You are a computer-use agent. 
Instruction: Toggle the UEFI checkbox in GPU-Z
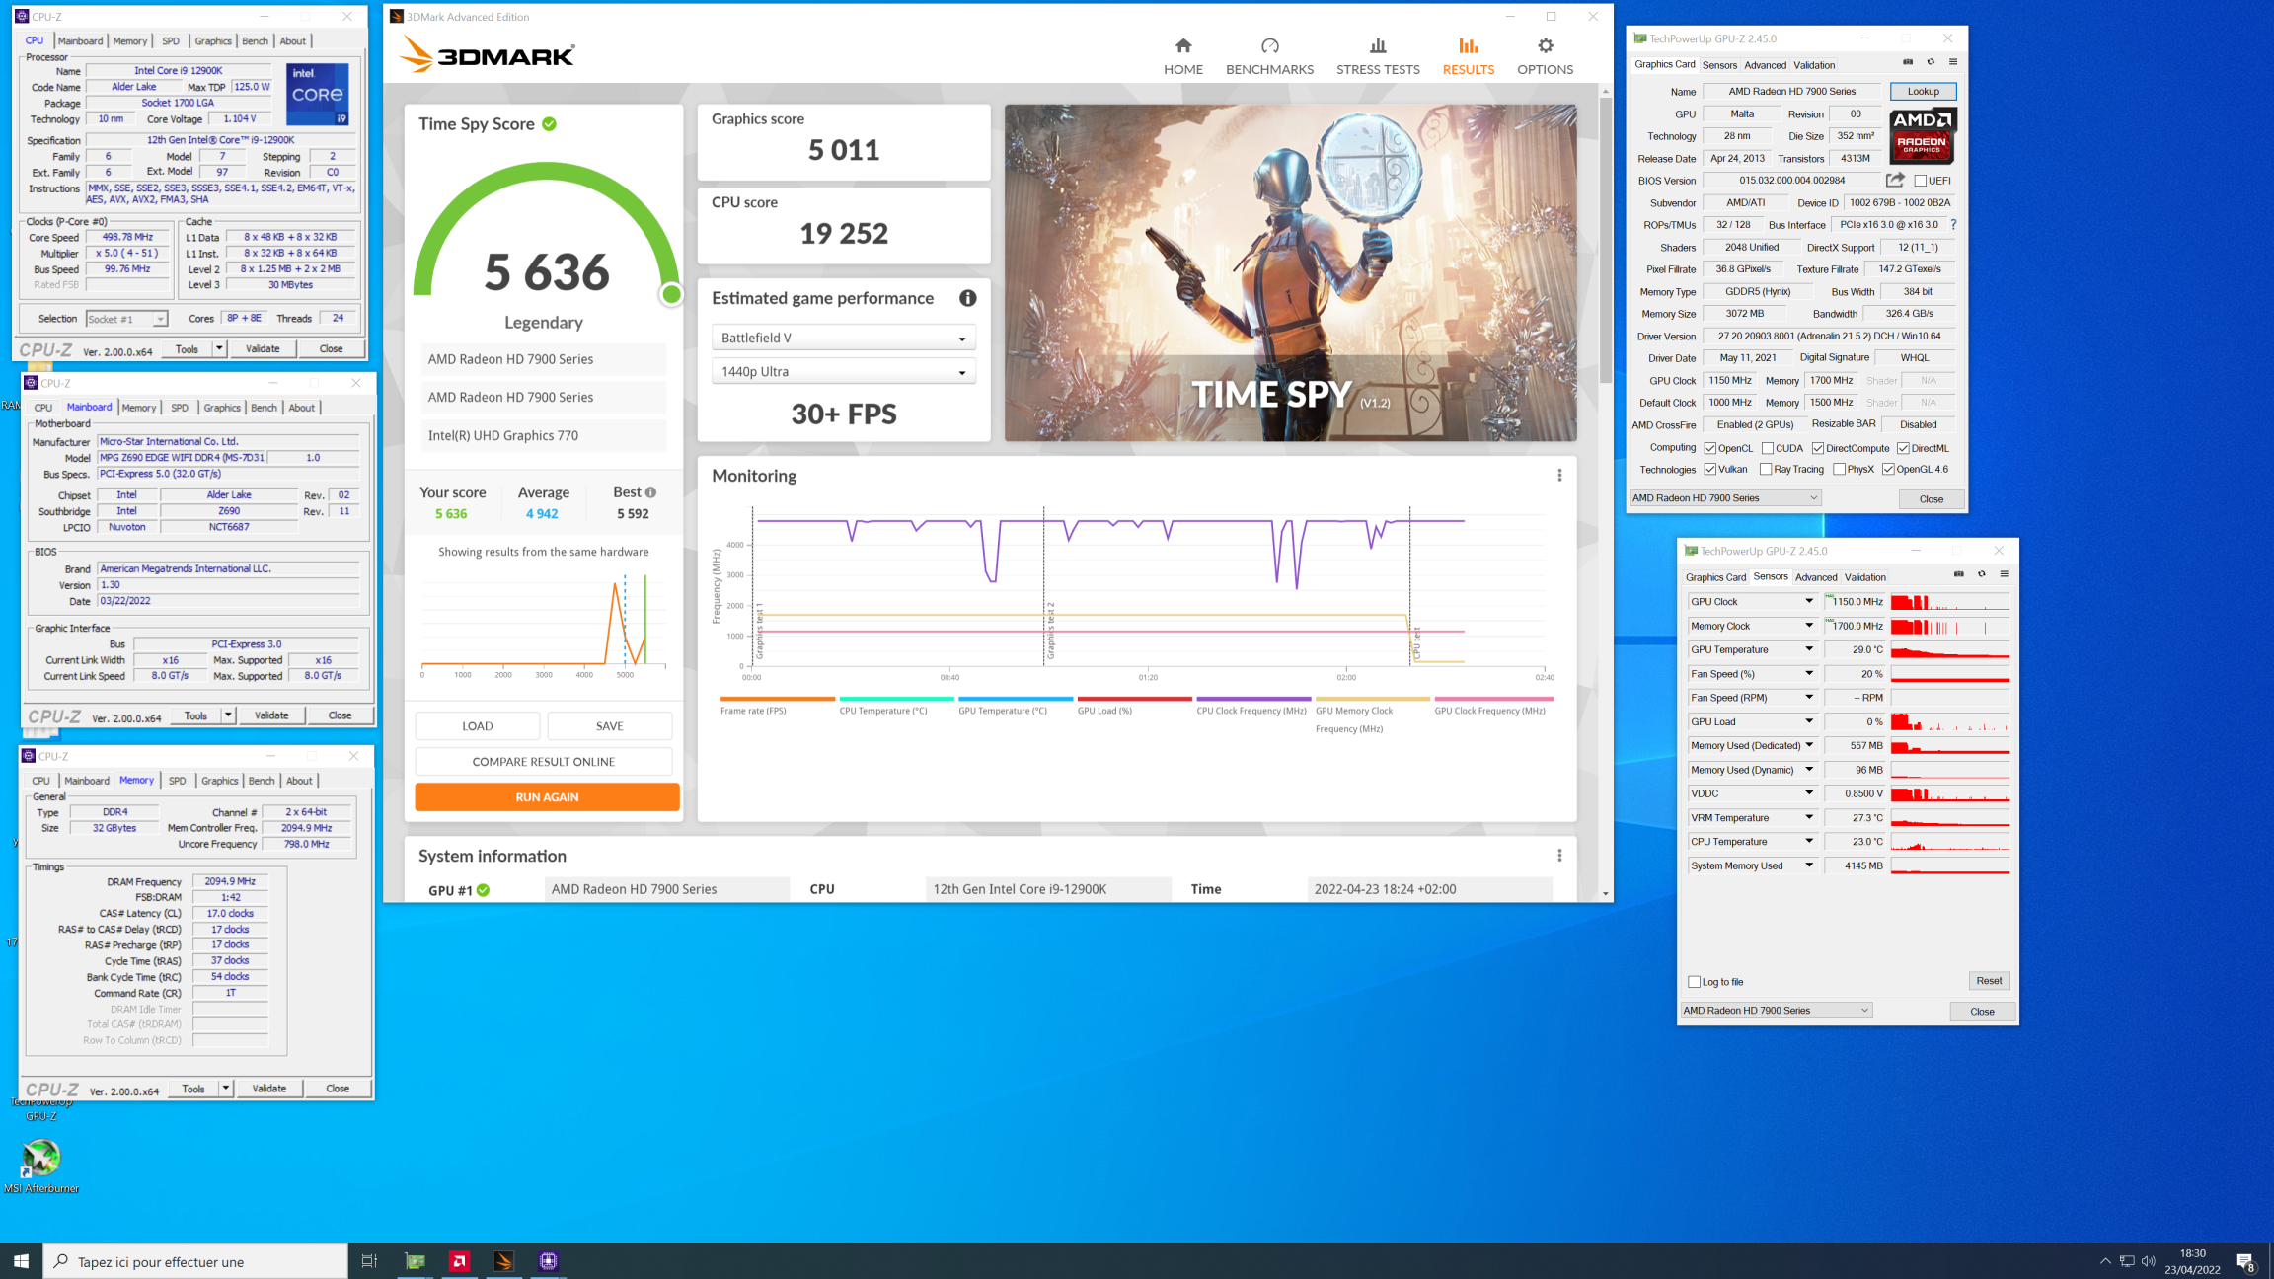point(1920,181)
